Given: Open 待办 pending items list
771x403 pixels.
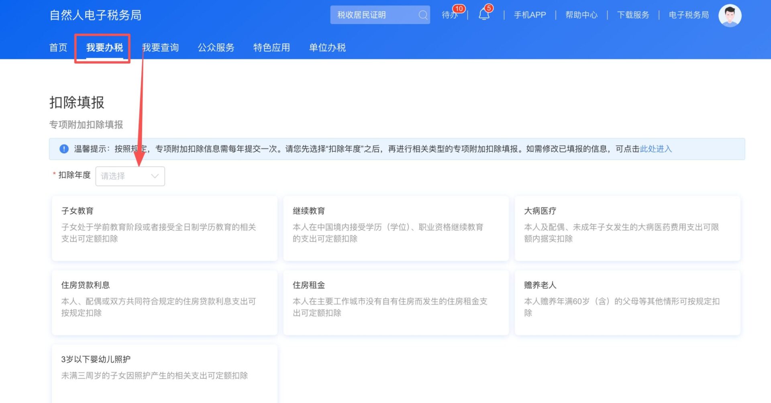Looking at the screenshot, I should (449, 15).
